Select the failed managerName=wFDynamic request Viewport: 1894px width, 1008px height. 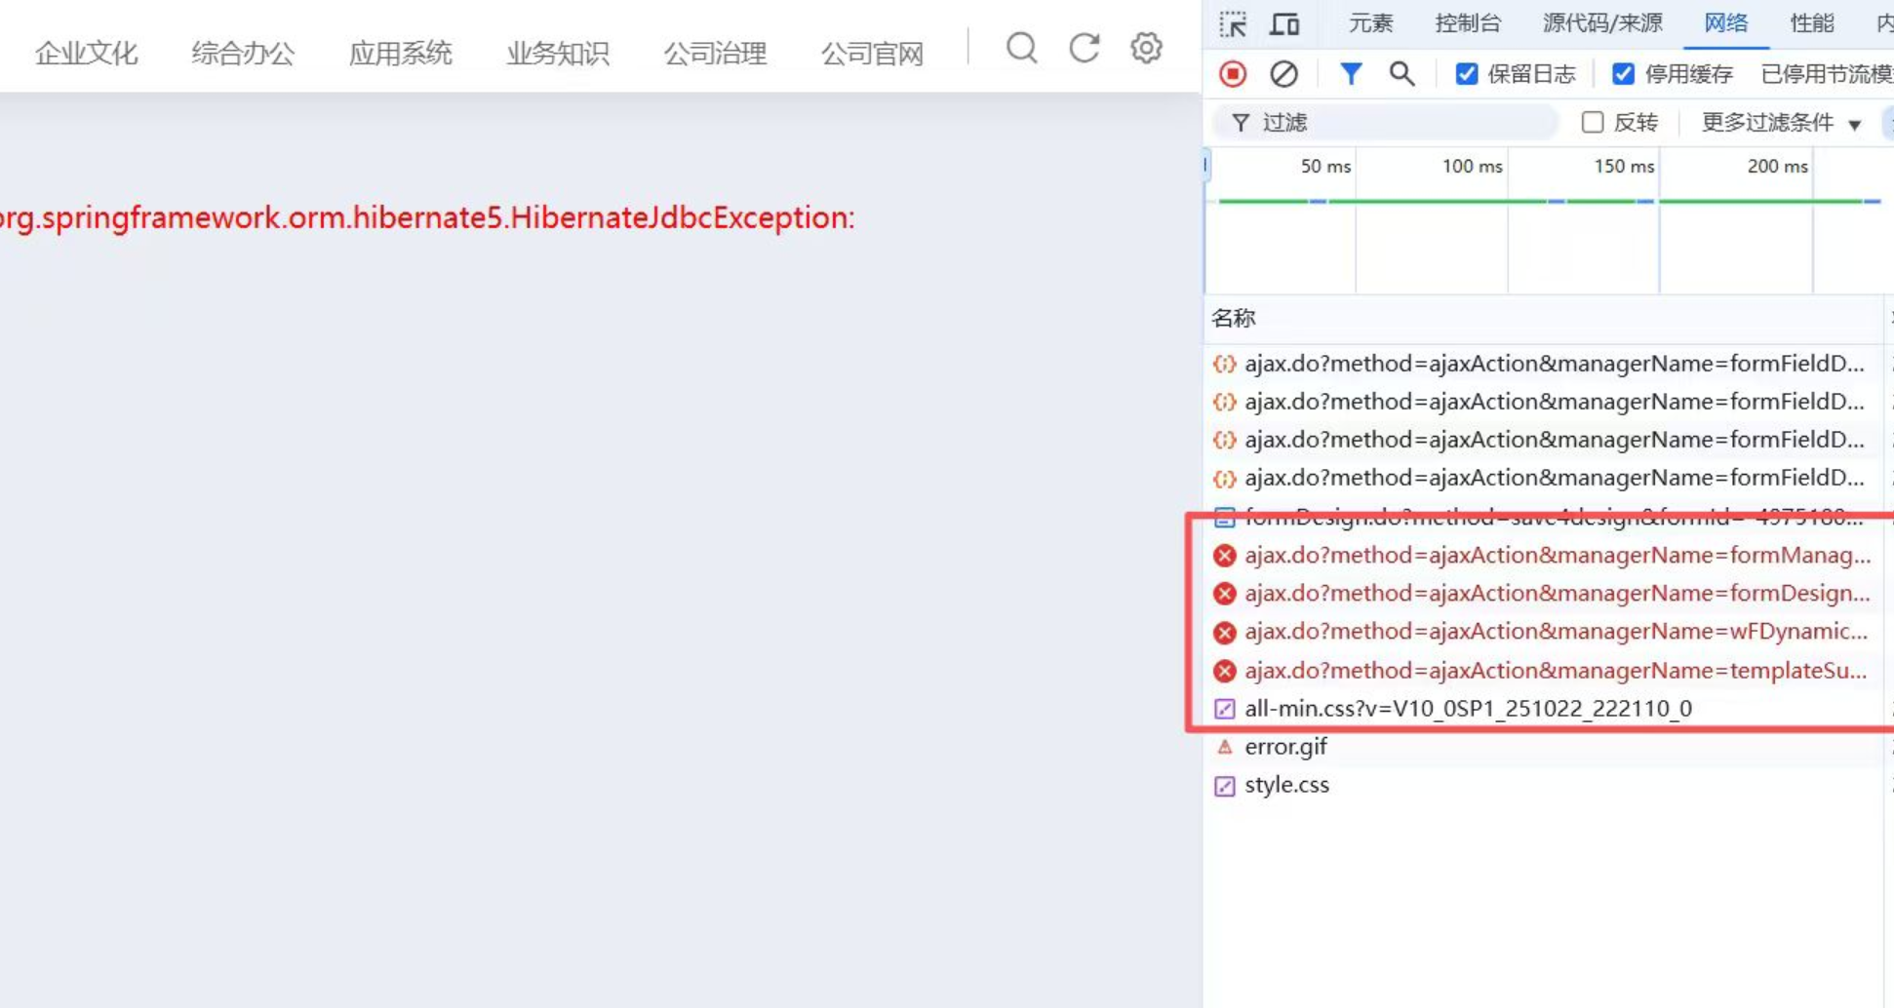(x=1545, y=633)
